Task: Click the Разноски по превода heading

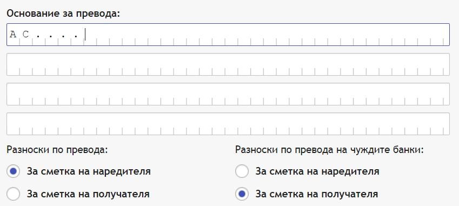Action: (x=57, y=150)
